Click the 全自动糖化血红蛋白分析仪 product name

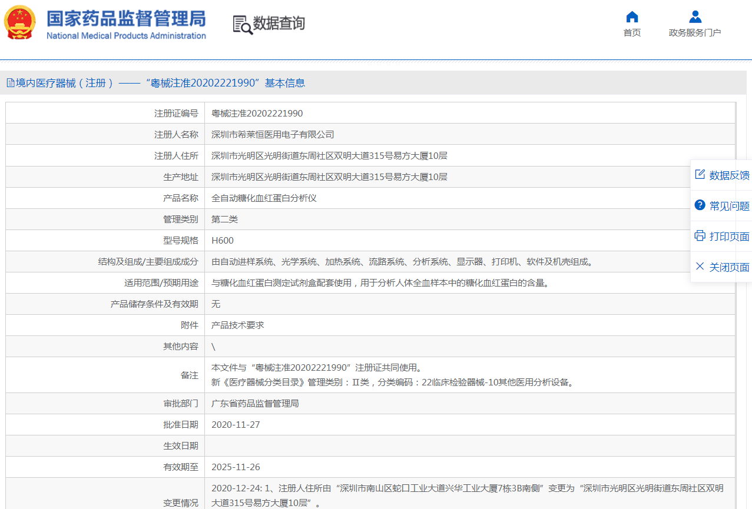coord(264,198)
